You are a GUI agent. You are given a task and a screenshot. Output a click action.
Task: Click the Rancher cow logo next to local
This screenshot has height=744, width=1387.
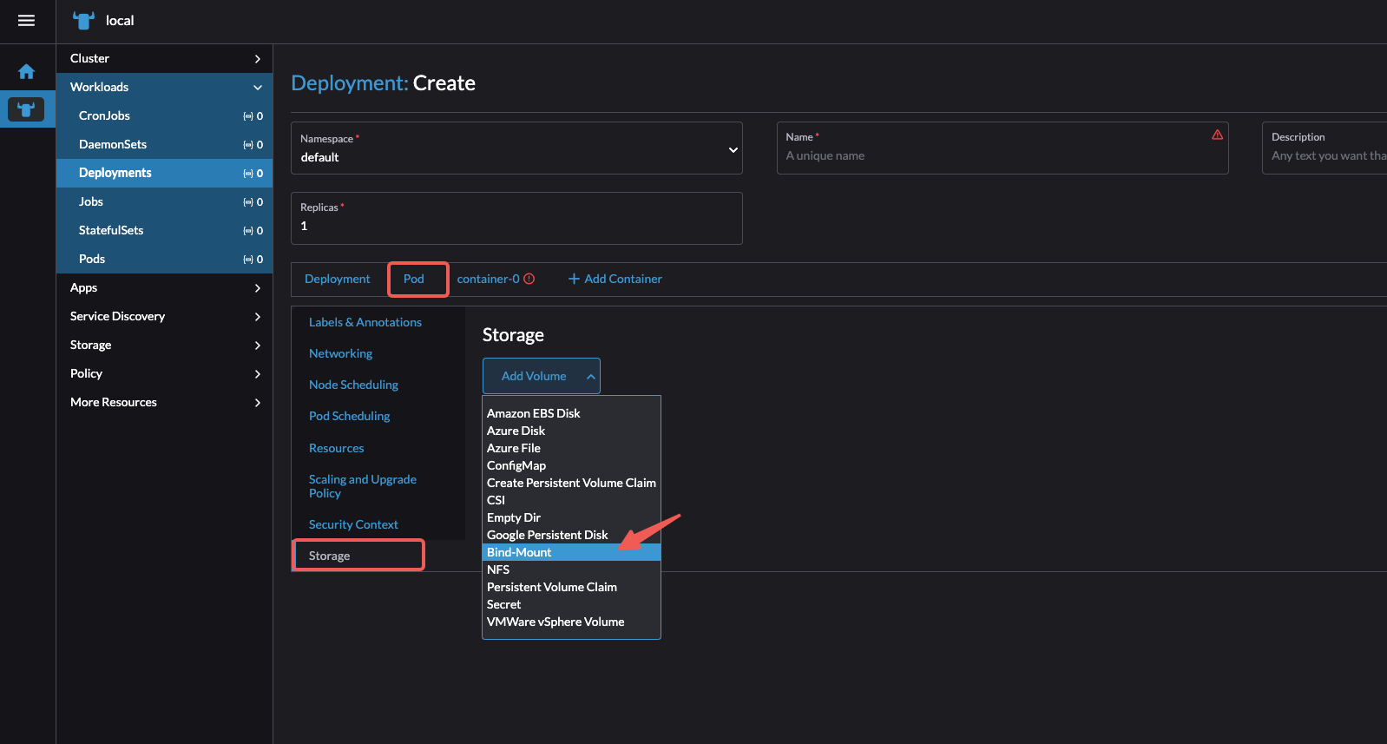83,20
